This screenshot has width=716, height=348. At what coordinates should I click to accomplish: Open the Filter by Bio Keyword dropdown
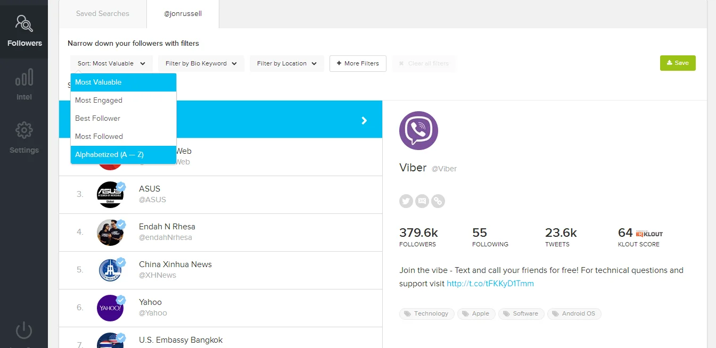pyautogui.click(x=201, y=63)
